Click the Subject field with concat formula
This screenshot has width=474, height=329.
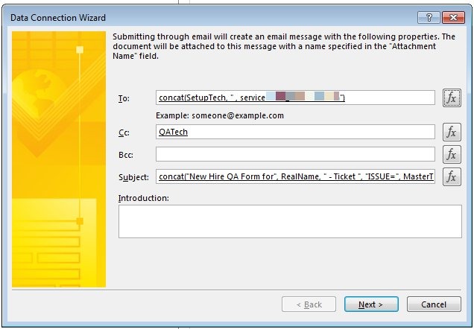pos(295,176)
